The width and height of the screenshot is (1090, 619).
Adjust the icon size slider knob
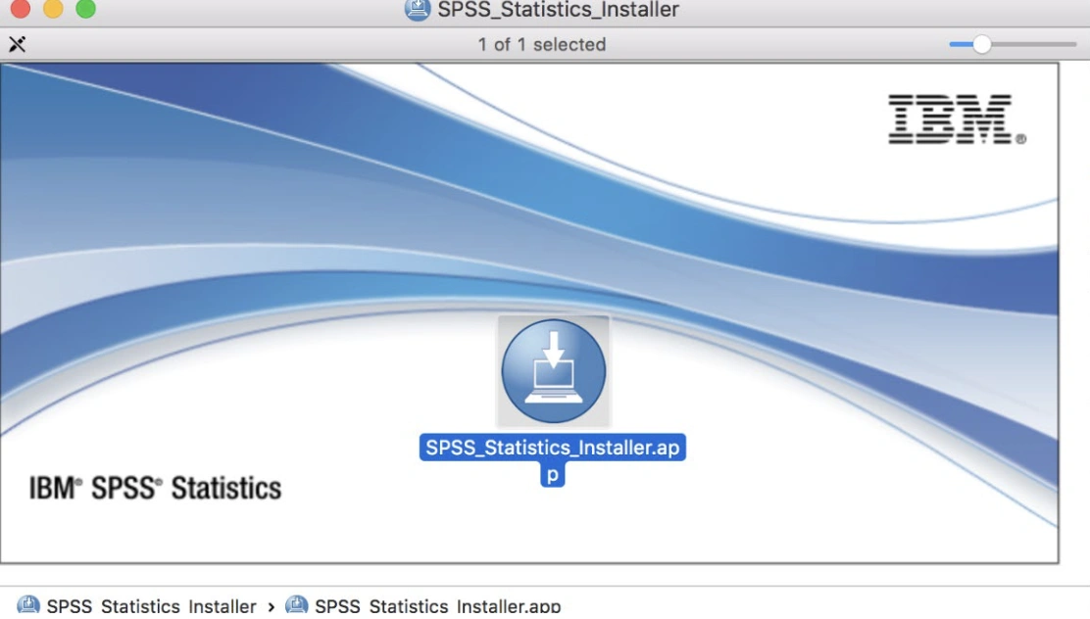[x=981, y=44]
